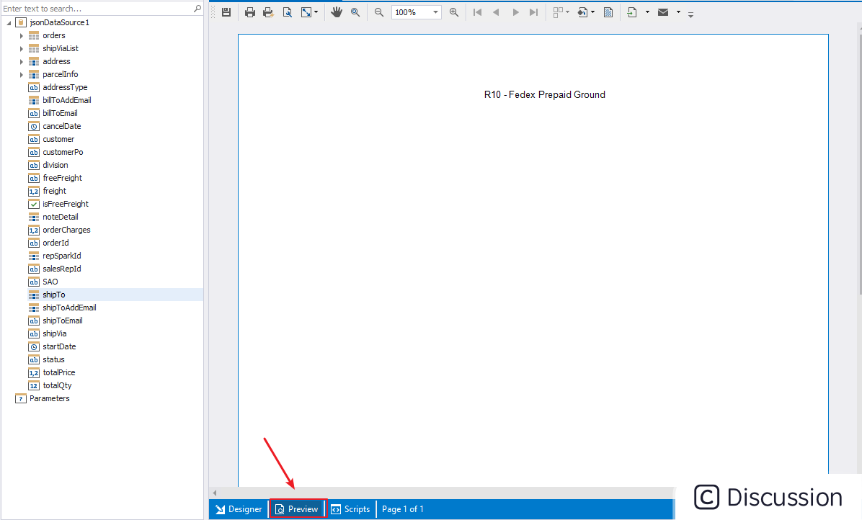Select the customer field
Image resolution: width=862 pixels, height=520 pixels.
(x=58, y=139)
